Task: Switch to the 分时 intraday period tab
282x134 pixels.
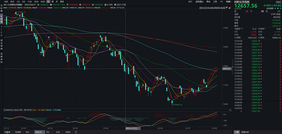Action: [x=6, y=2]
